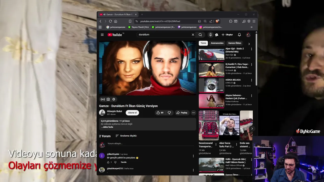The width and height of the screenshot is (324, 182).
Task: Open options for Dj Kantik Cumartesi video
Action: (x=251, y=64)
